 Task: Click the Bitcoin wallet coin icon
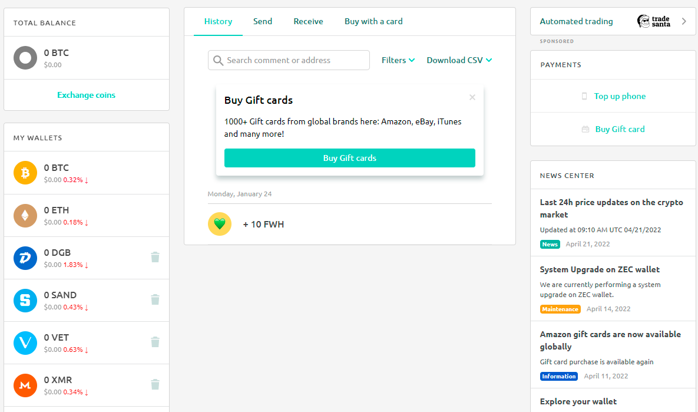tap(25, 173)
